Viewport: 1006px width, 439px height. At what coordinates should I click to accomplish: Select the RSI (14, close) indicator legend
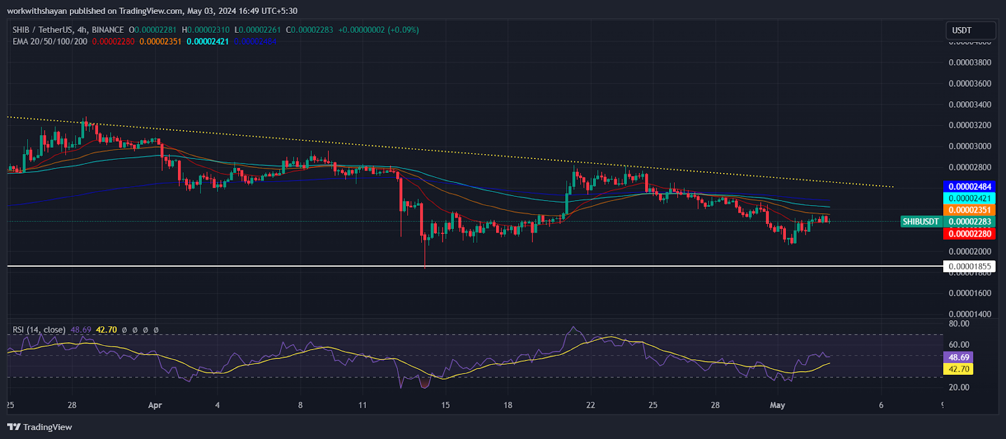click(x=39, y=330)
